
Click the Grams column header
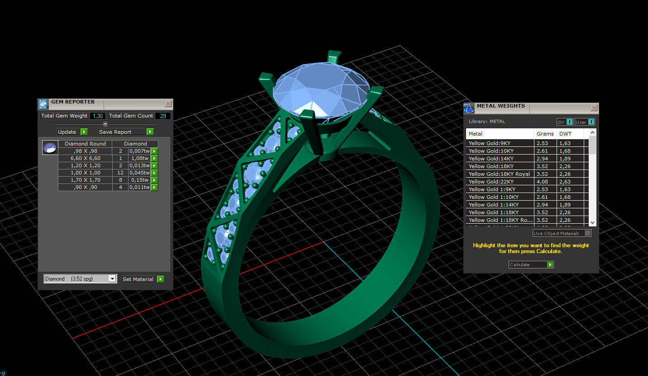(545, 134)
